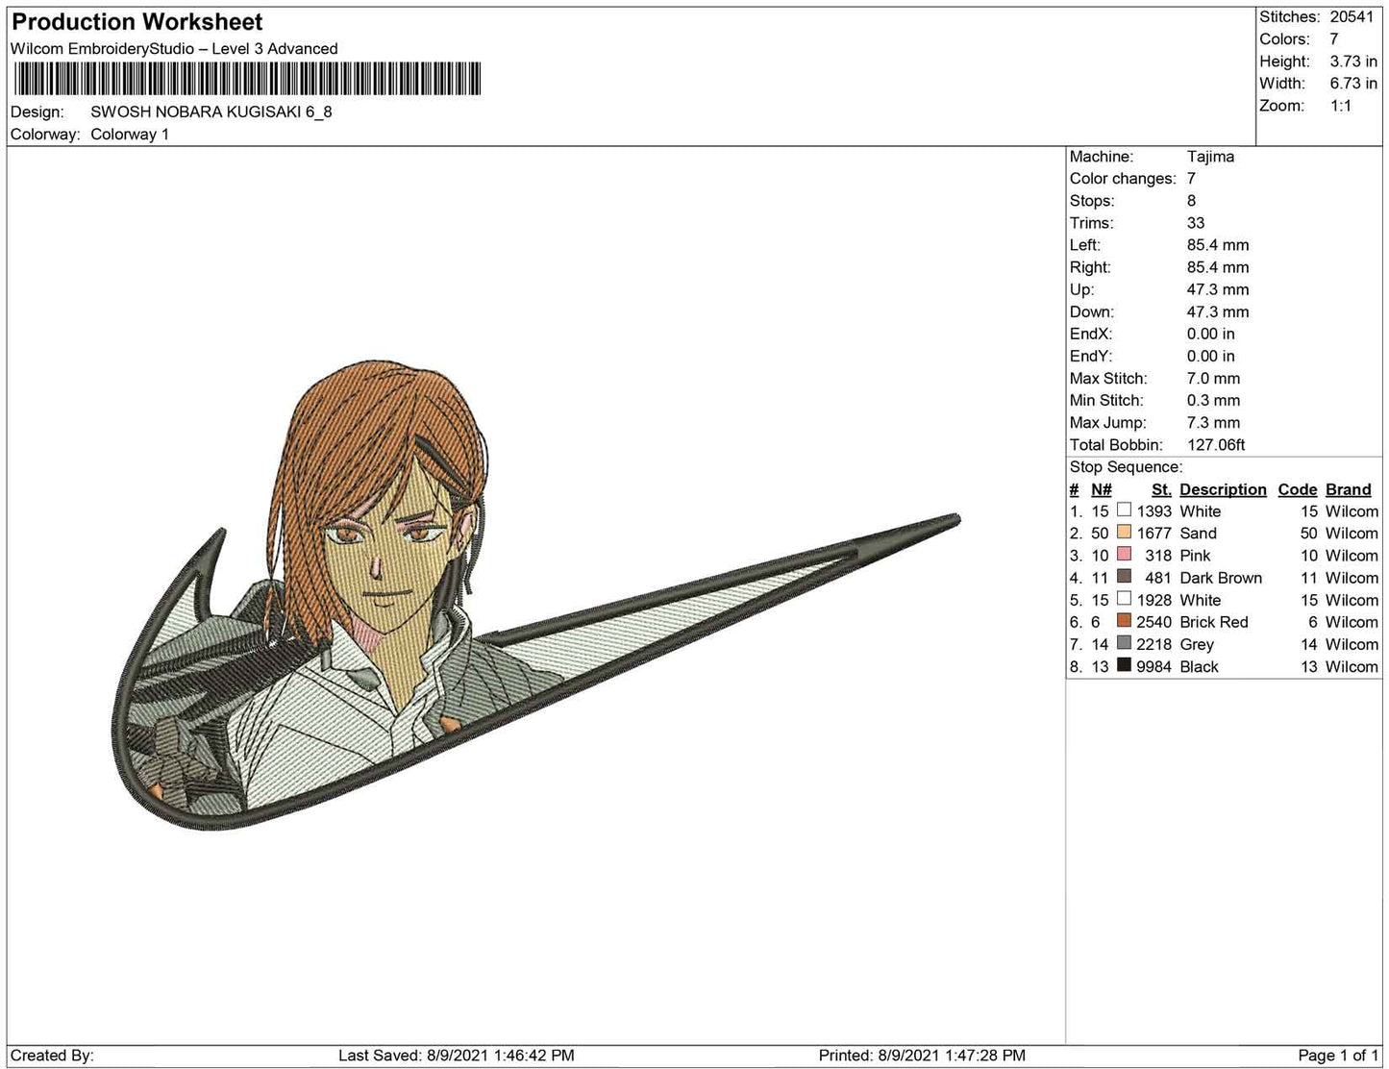Select the Pink thread color swatch

[x=1124, y=556]
